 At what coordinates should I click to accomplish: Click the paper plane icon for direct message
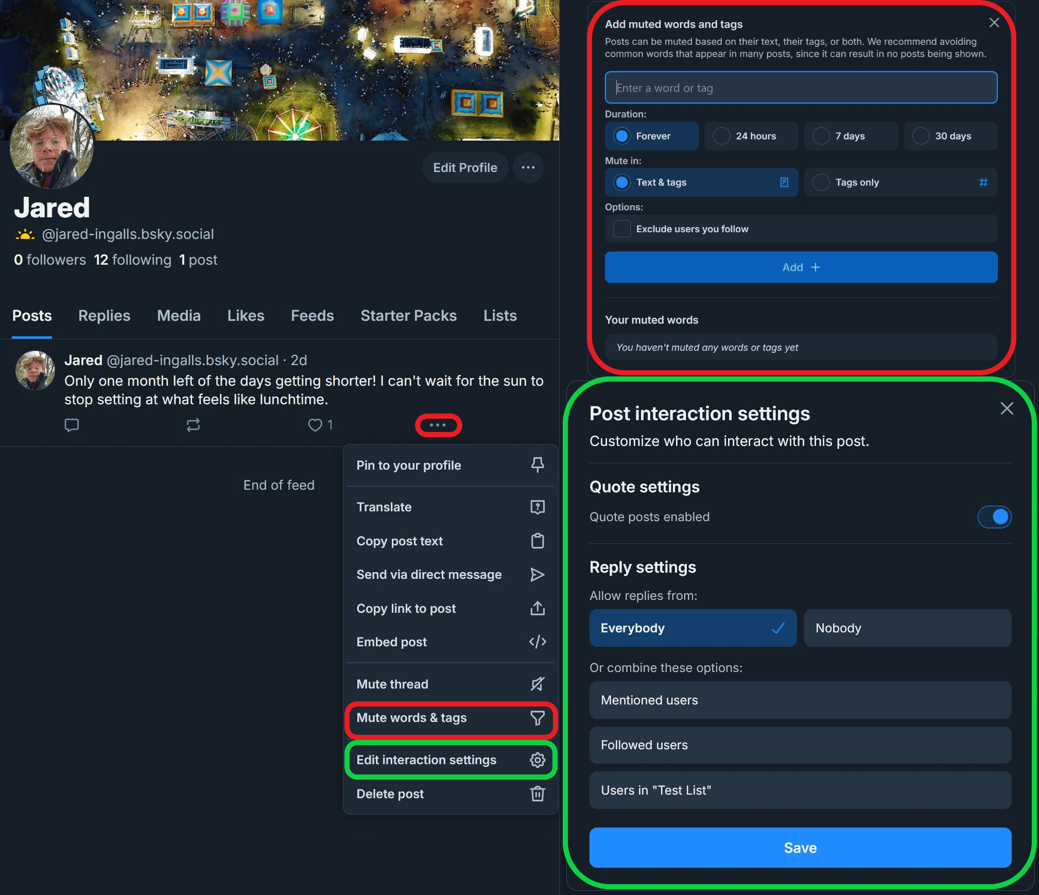(x=537, y=575)
